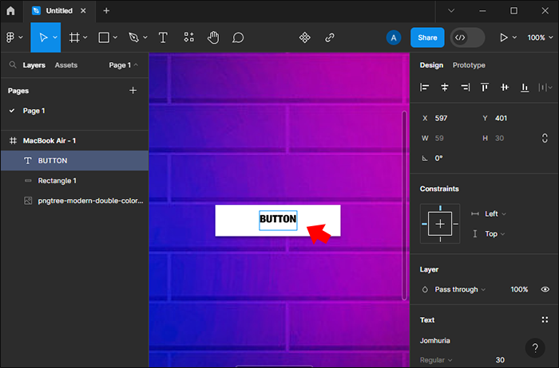559x368 pixels.
Task: Switch to the Prototype tab
Action: coord(469,65)
